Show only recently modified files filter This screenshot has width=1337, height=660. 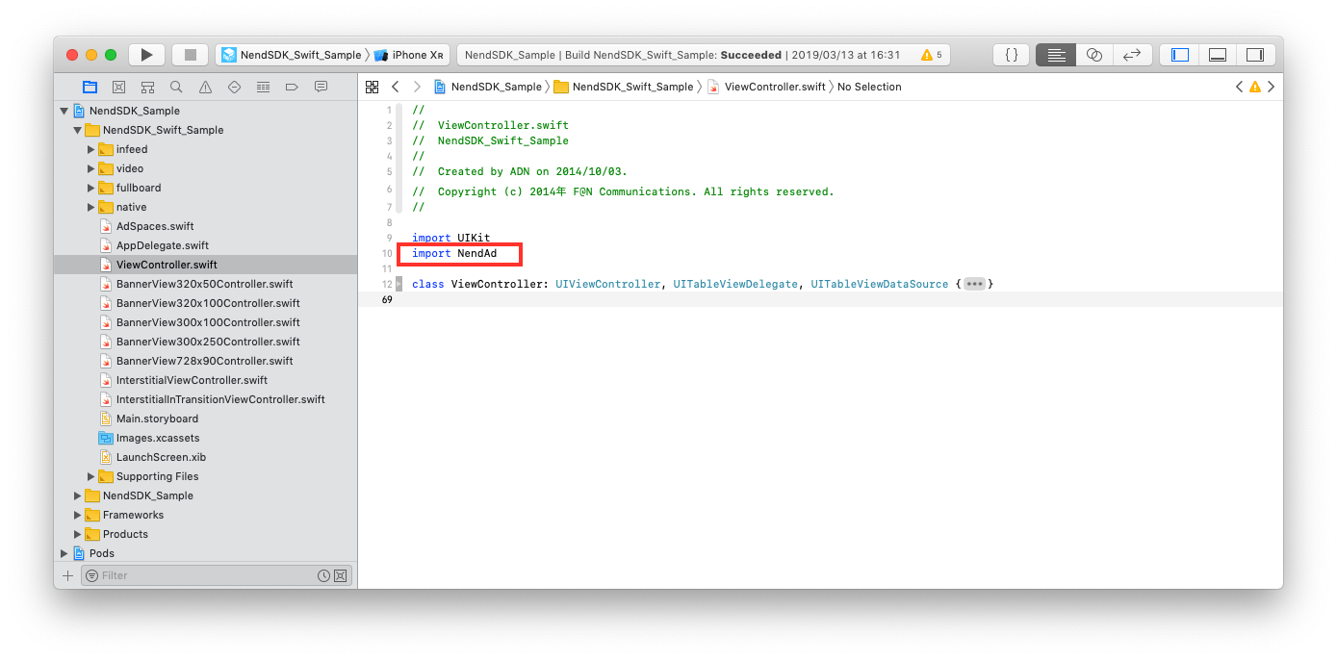[323, 575]
